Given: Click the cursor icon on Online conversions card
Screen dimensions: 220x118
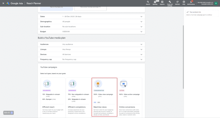Looking at the screenshot, I should point(123,84).
